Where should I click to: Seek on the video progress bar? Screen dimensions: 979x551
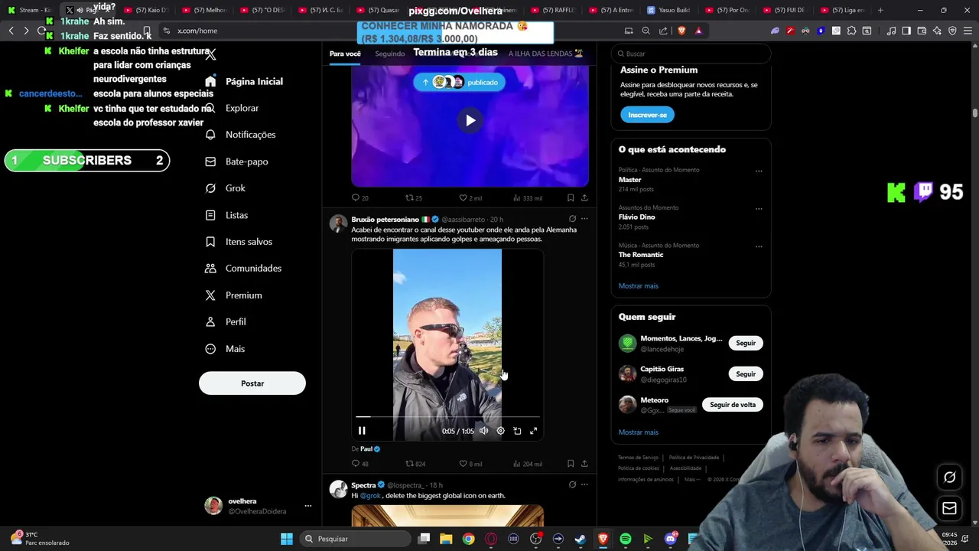tap(447, 417)
